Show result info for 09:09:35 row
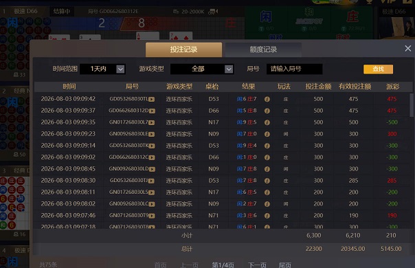 tap(267, 122)
